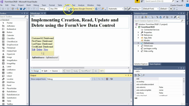
Task: Switch to Split view tab
Action: pos(45,71)
